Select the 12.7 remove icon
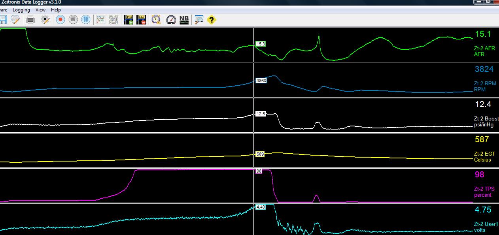 (x=142, y=19)
